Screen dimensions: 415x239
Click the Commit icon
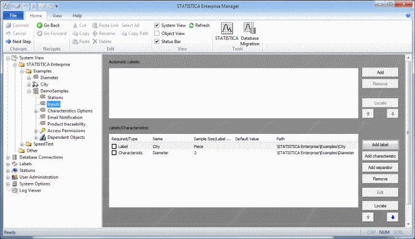(9, 25)
